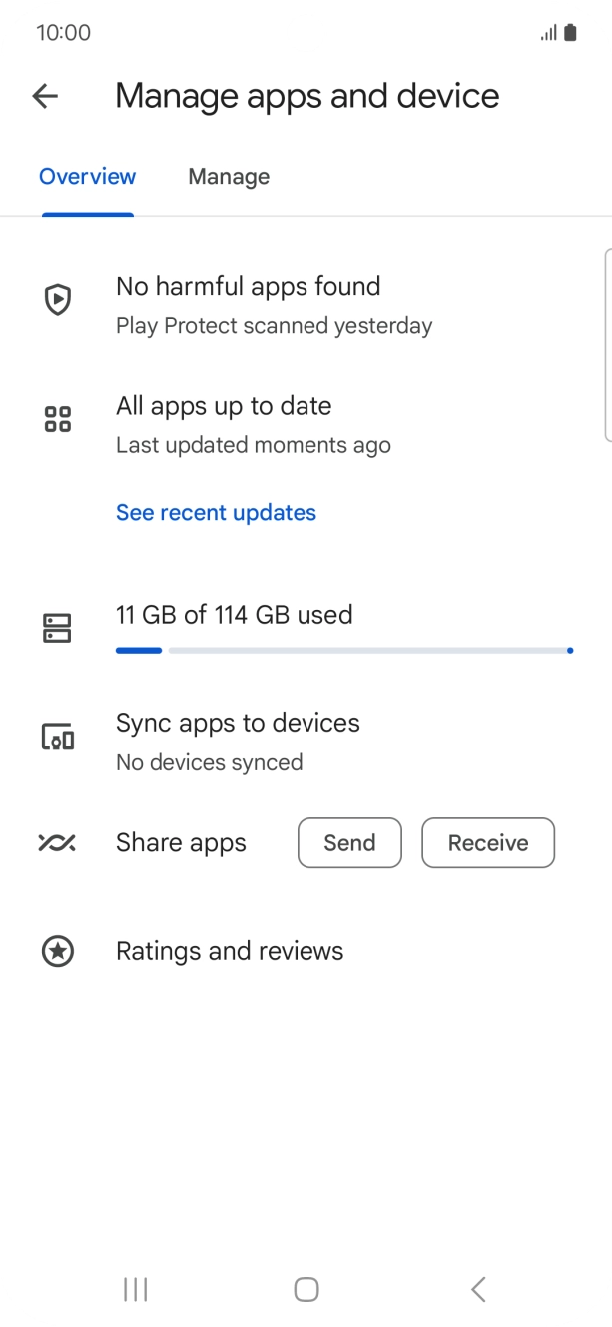Switch to the Manage tab

click(229, 177)
